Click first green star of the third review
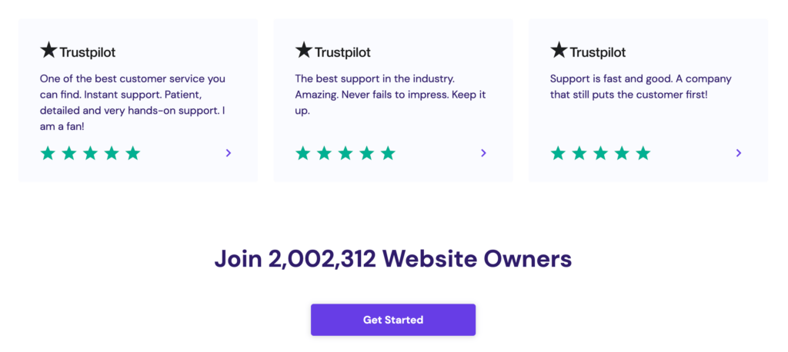The height and width of the screenshot is (352, 788). tap(558, 153)
